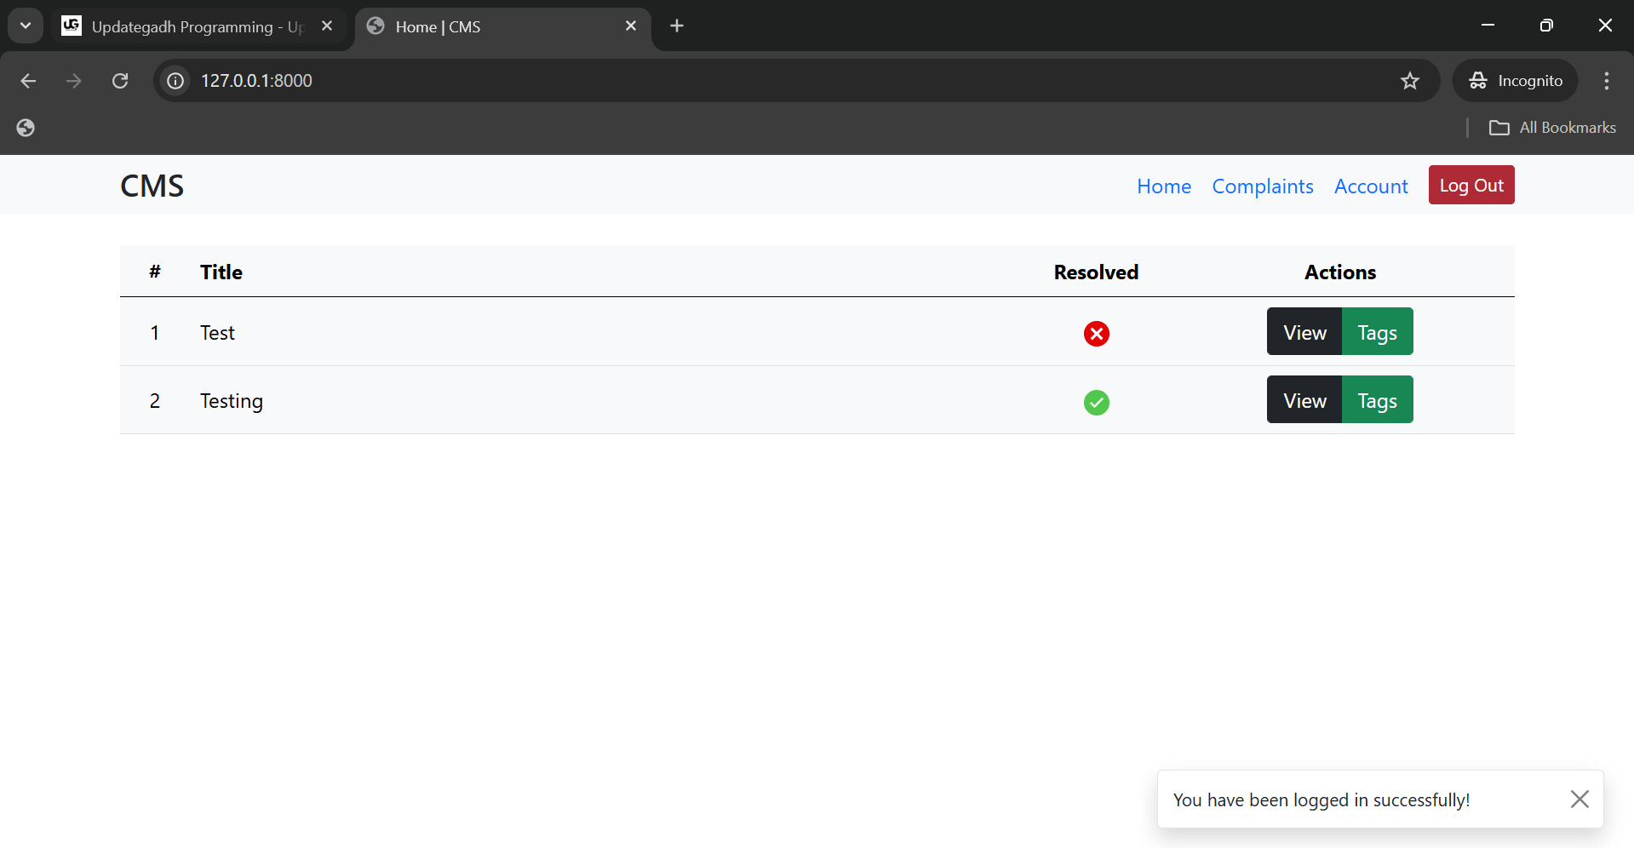This screenshot has height=848, width=1634.
Task: Toggle the resolved checkmark for Testing
Action: pyautogui.click(x=1096, y=403)
